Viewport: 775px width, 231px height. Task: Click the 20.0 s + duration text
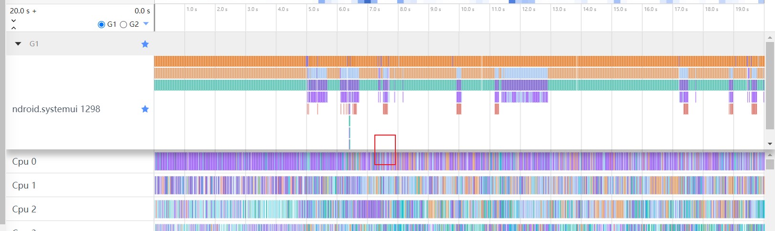[x=23, y=10]
